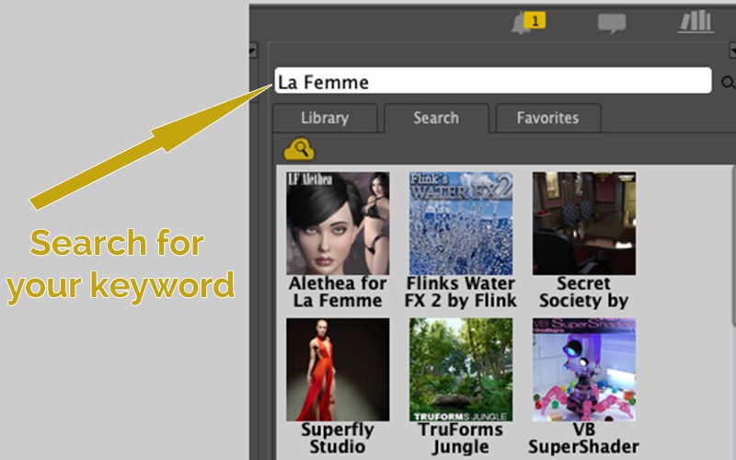736x460 pixels.
Task: Select the Flinks Water FX 2 thumbnail
Action: pos(461,224)
